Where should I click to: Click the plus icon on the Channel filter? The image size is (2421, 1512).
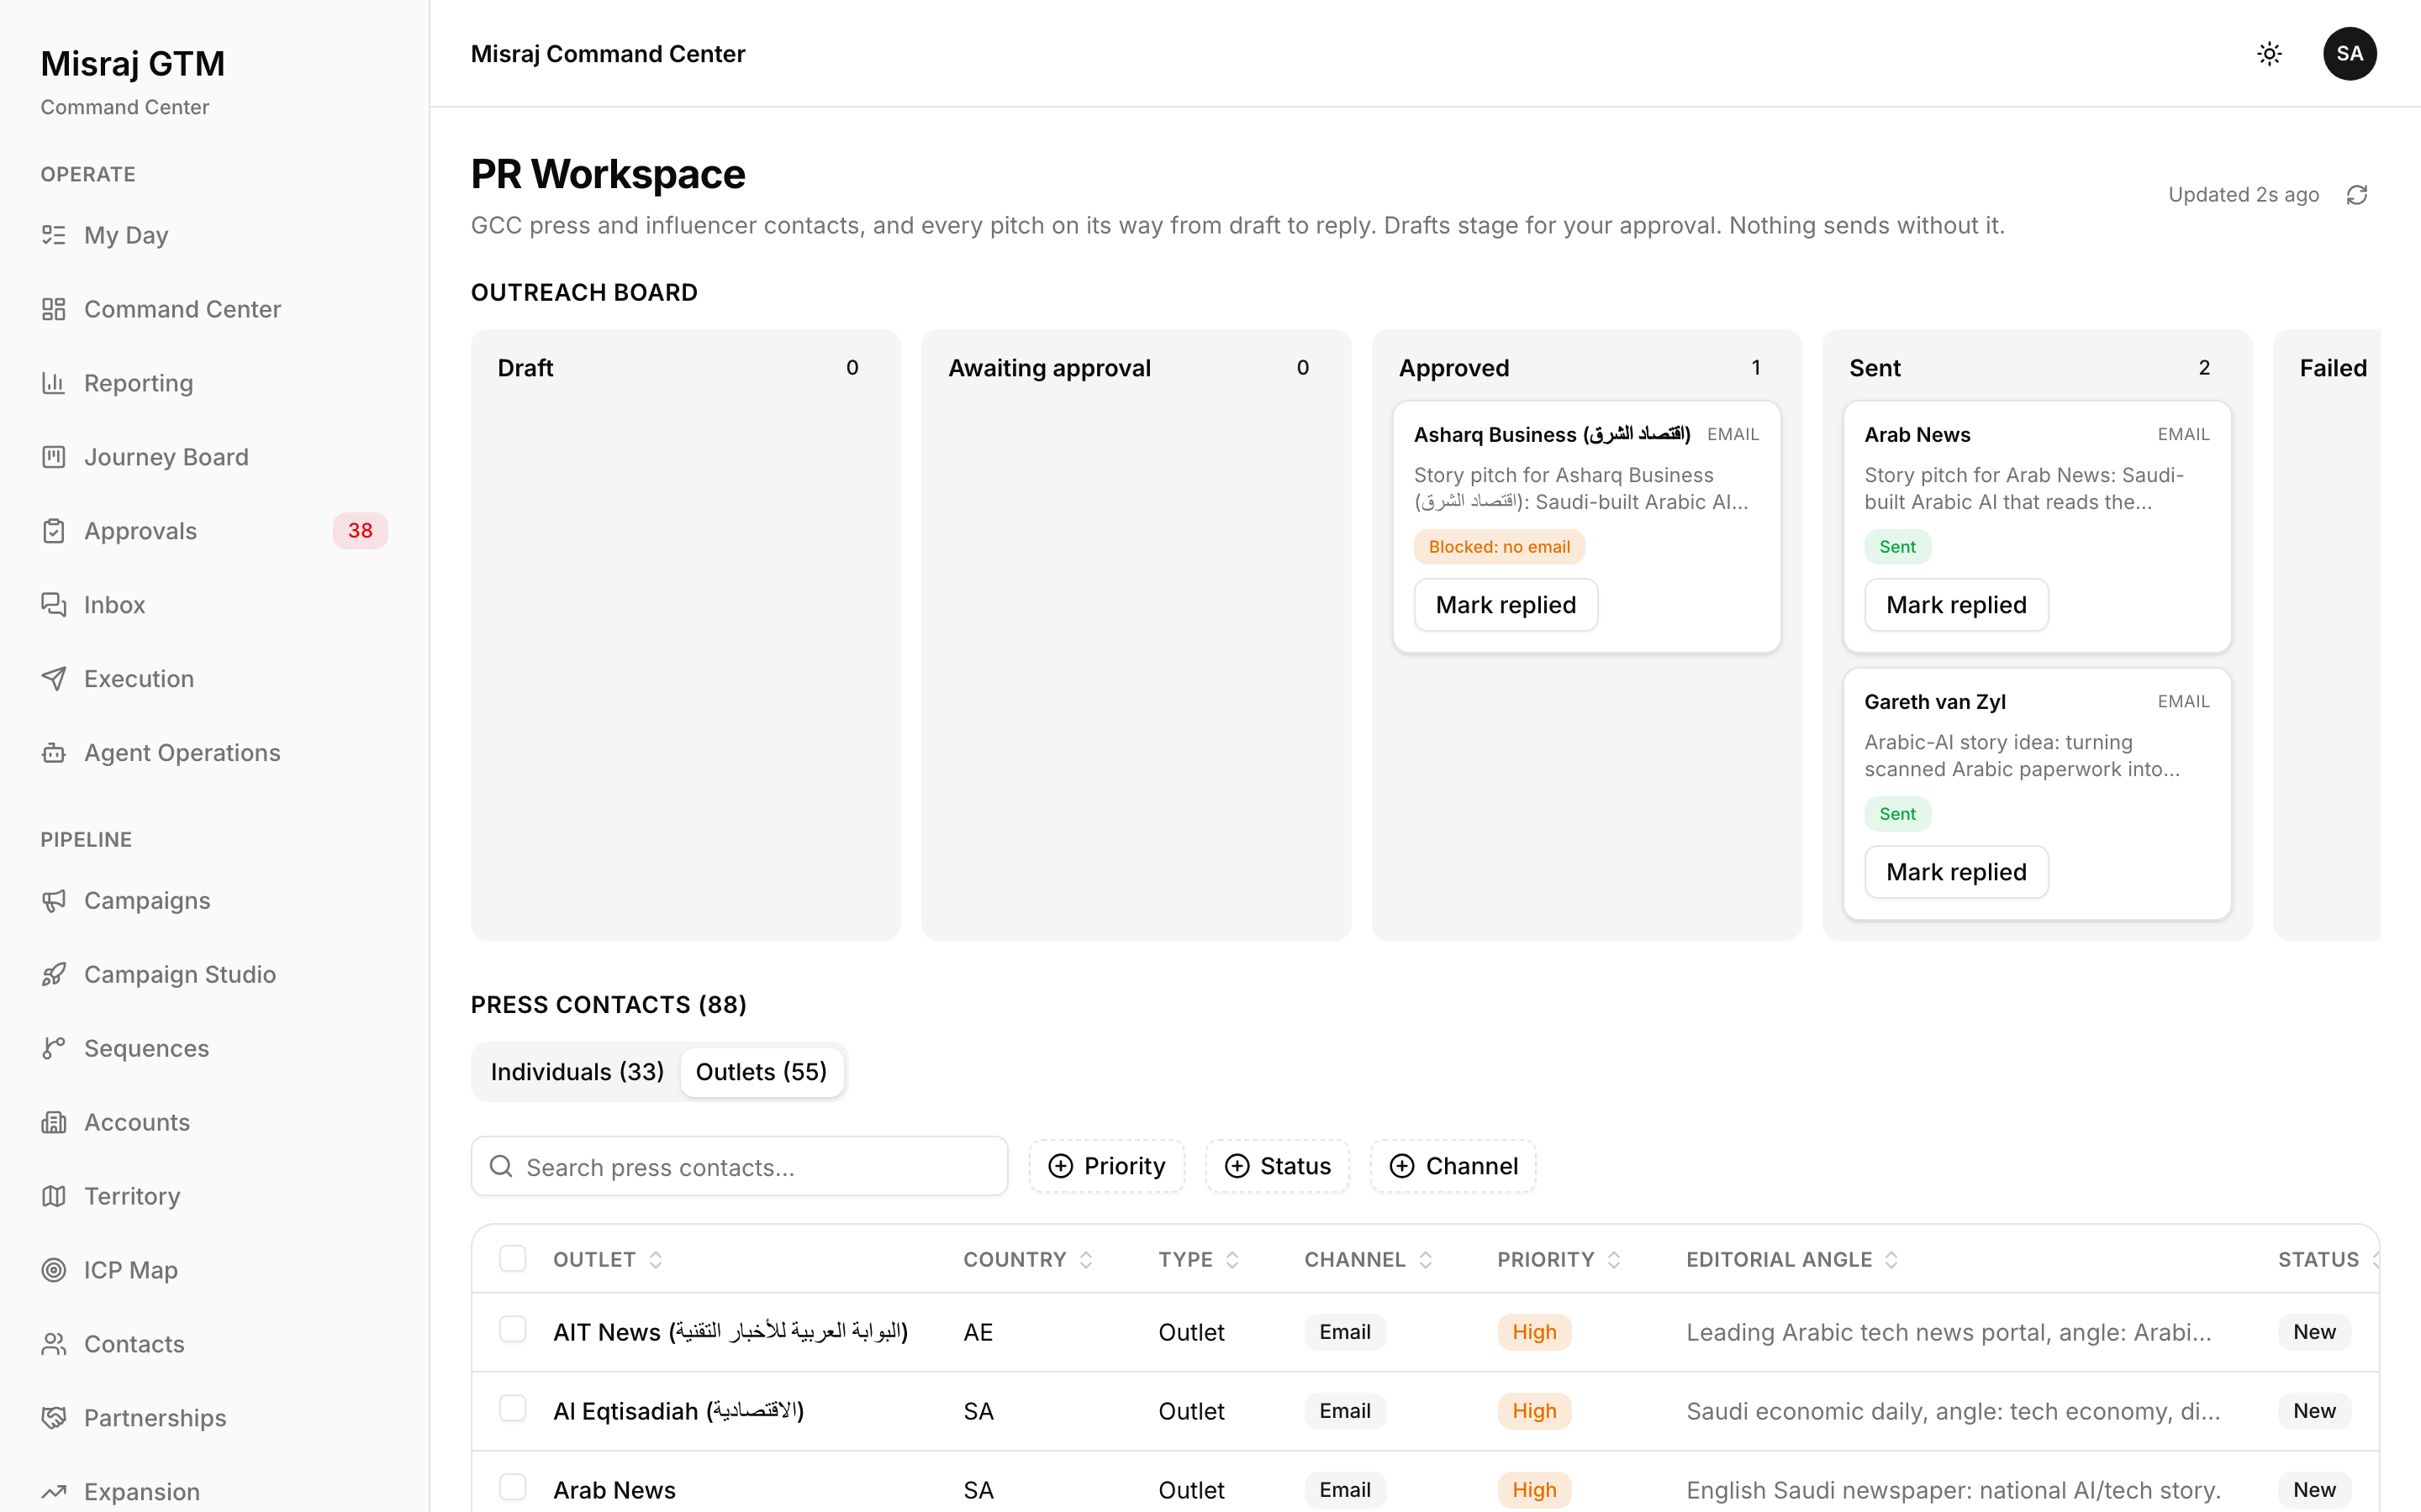pos(1401,1166)
